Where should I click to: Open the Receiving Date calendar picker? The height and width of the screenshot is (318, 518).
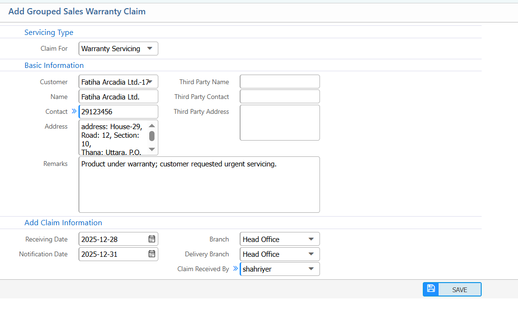tap(152, 239)
